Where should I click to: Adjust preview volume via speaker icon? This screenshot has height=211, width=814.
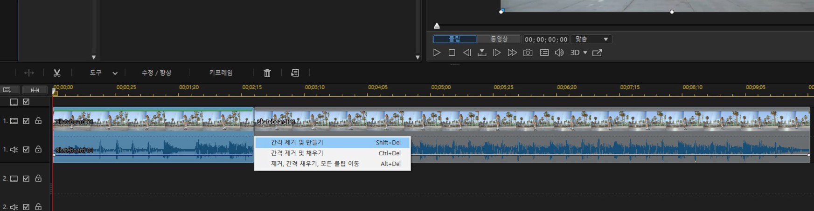click(x=559, y=53)
